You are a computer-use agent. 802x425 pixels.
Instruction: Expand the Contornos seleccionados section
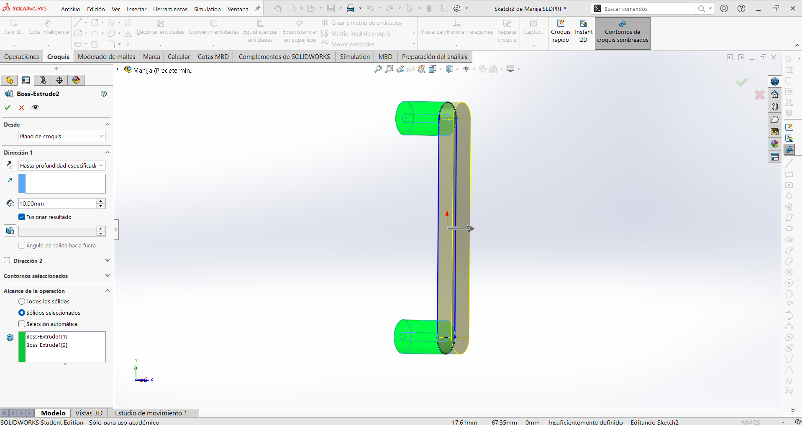pos(56,276)
